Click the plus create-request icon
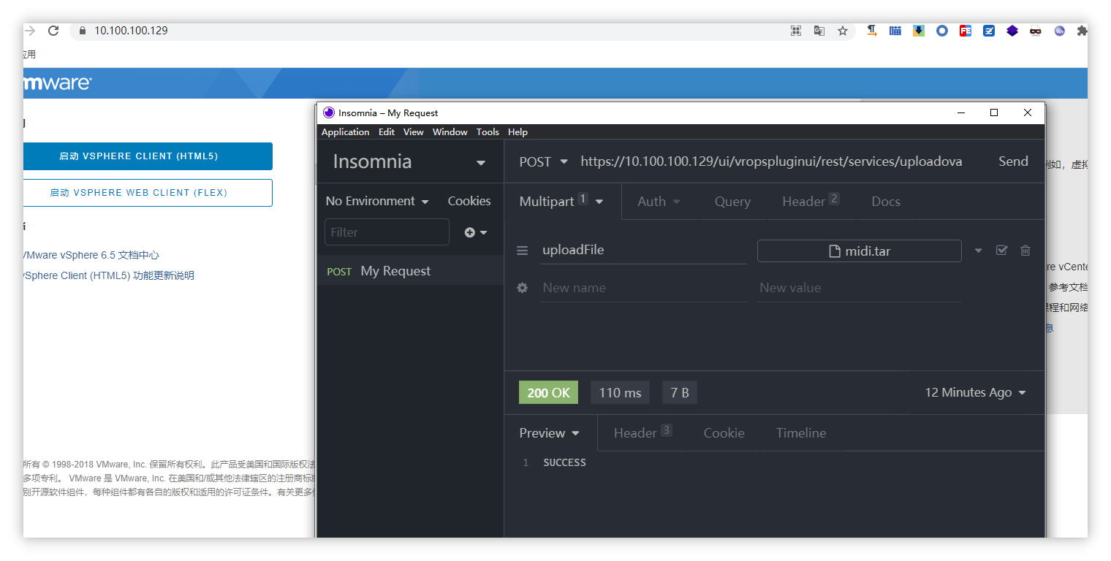 click(470, 232)
